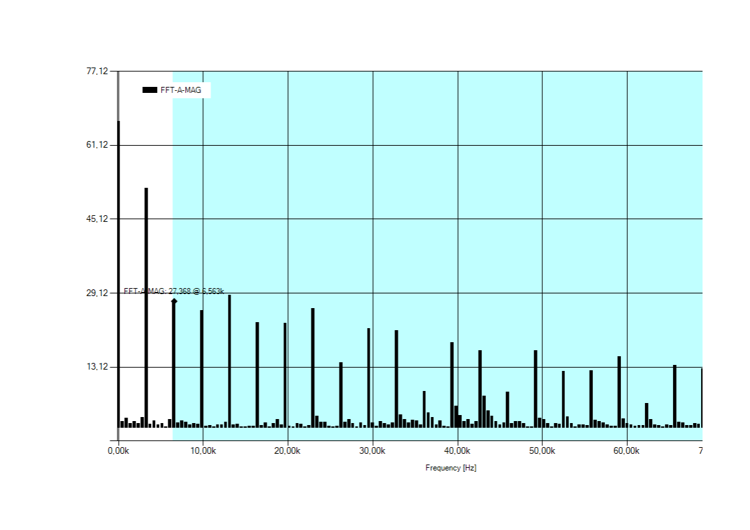Click the peak bar just below 50,00k

535,386
